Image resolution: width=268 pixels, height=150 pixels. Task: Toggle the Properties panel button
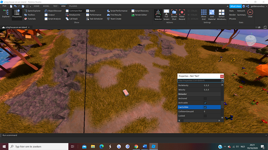(17, 14)
